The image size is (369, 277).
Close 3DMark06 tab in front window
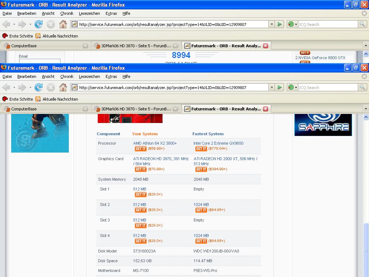tap(175, 109)
